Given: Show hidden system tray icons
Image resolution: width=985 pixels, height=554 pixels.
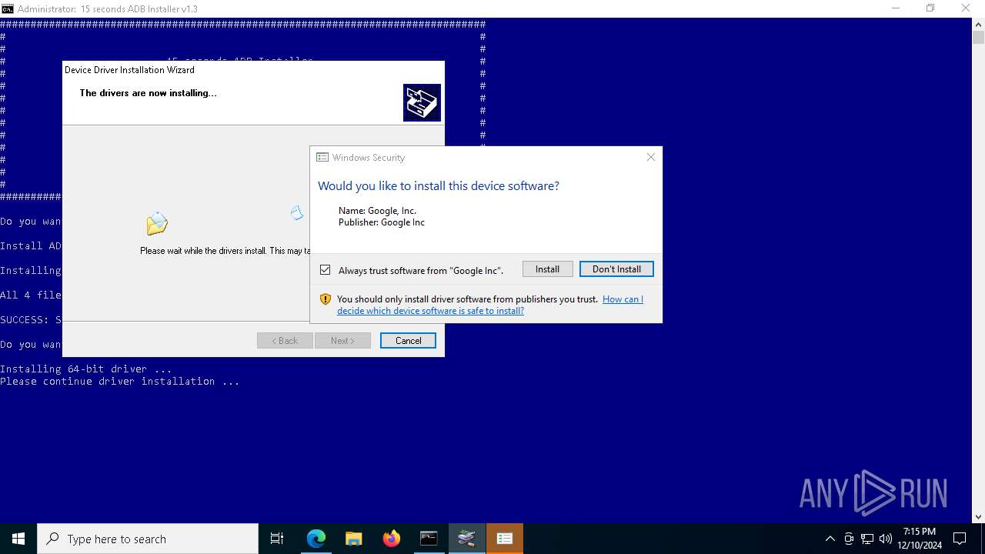Looking at the screenshot, I should 830,539.
